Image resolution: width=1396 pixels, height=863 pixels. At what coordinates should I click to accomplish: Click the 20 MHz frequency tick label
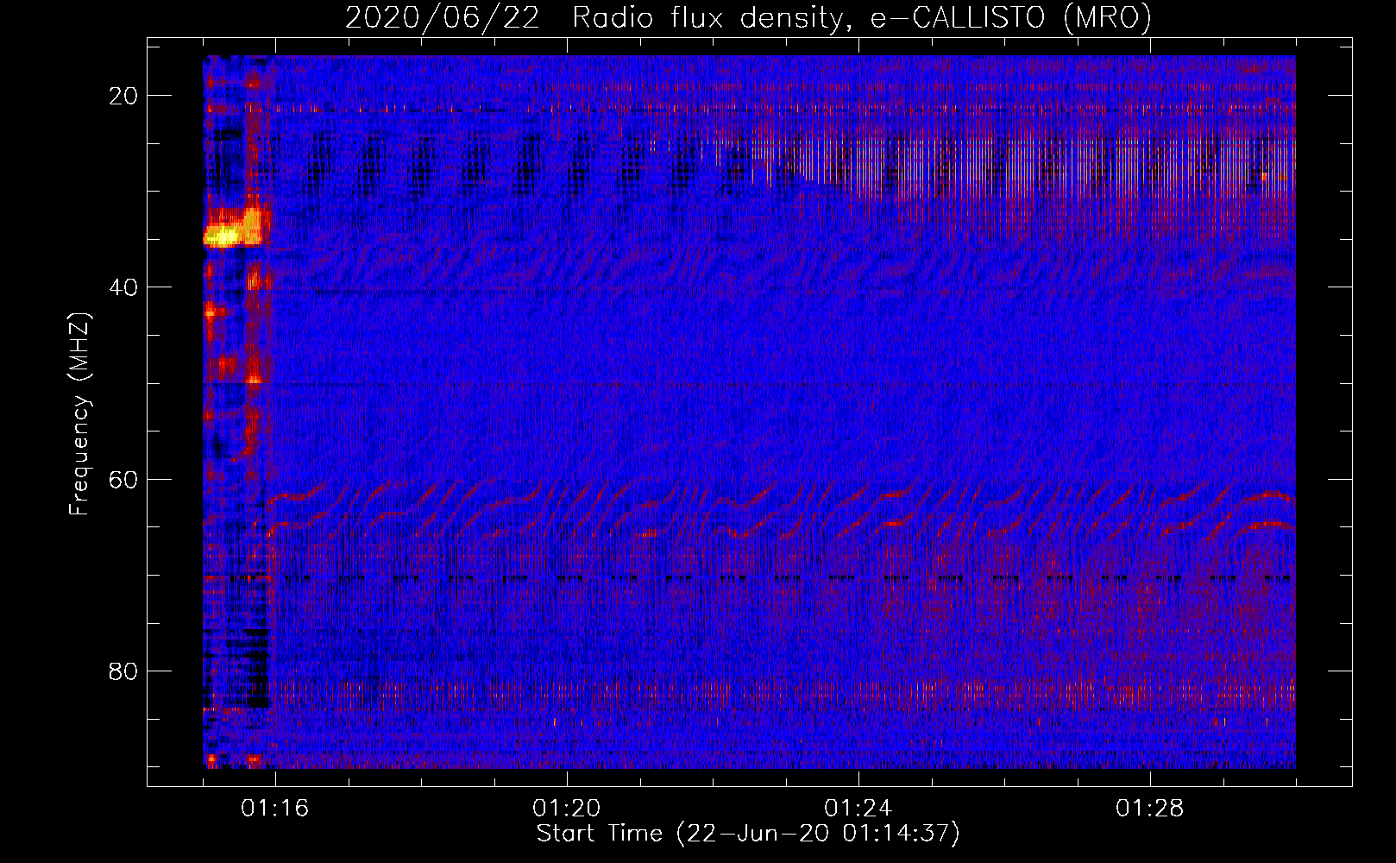pyautogui.click(x=123, y=96)
